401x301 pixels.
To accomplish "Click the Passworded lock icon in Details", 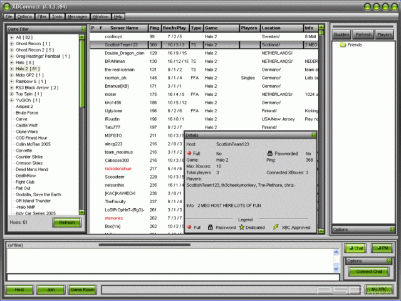I will coord(269,153).
